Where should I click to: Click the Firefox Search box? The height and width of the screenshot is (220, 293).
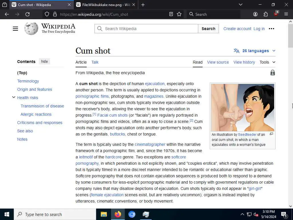click(213, 14)
